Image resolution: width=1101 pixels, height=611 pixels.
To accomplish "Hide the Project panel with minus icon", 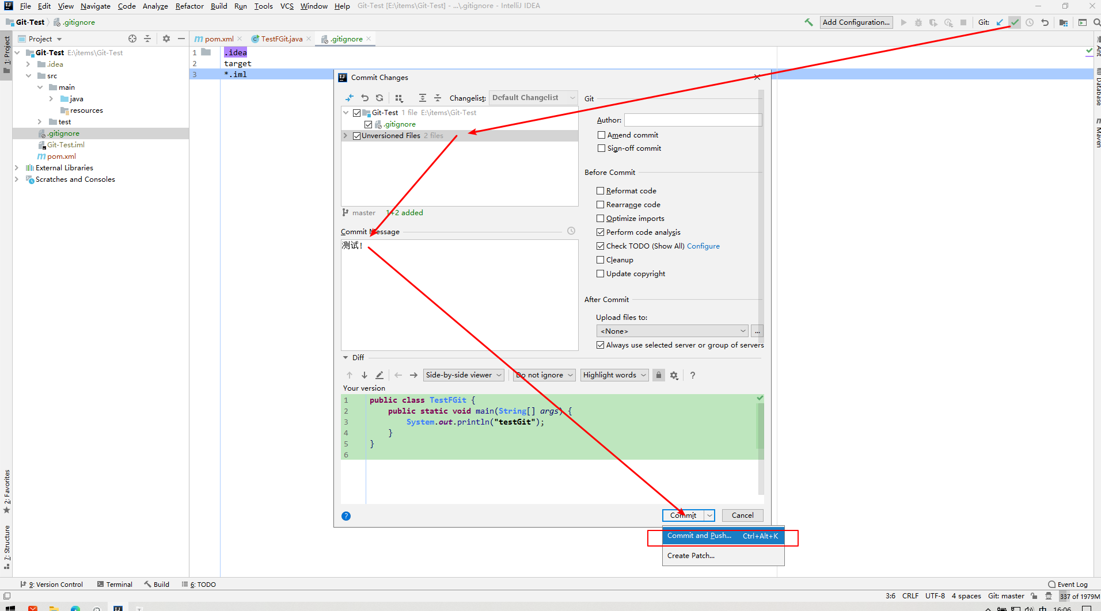I will pos(181,39).
